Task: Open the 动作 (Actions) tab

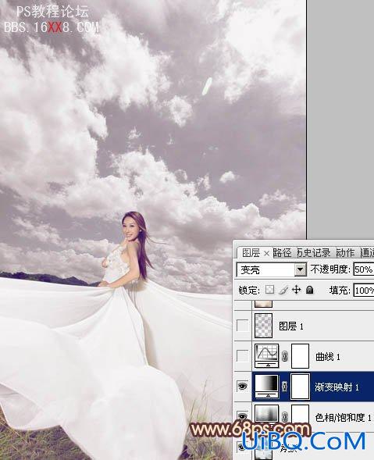Action: click(346, 252)
